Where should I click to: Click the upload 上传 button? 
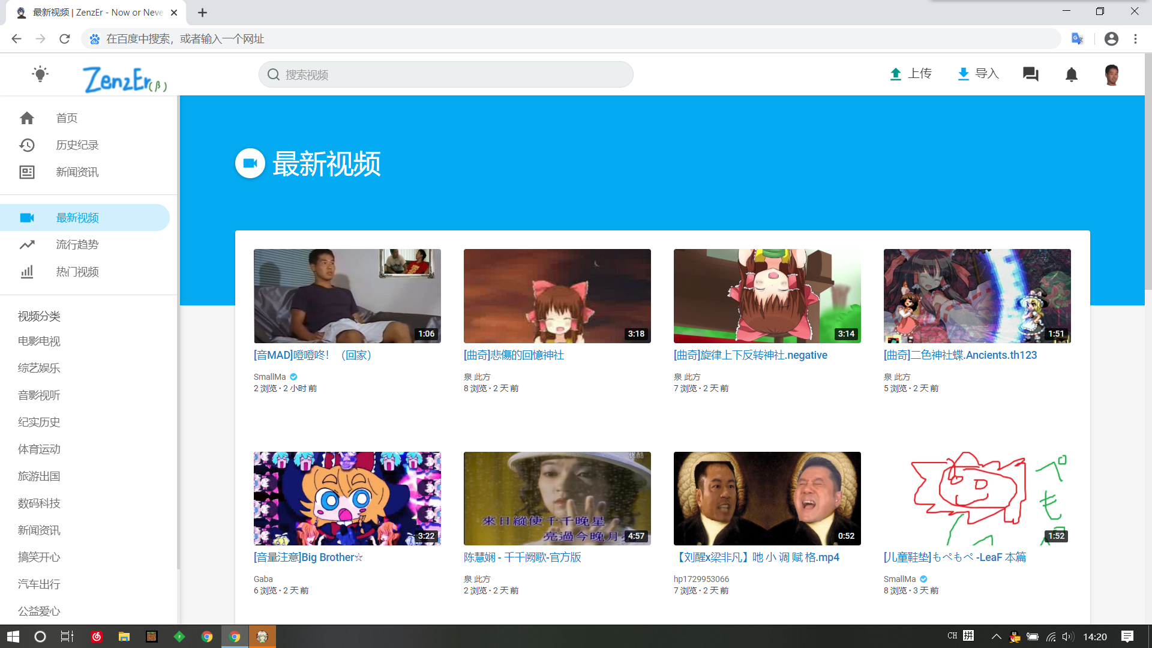(910, 74)
